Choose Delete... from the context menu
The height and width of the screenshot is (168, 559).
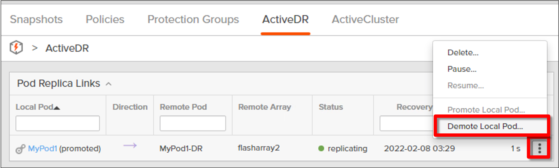point(463,52)
